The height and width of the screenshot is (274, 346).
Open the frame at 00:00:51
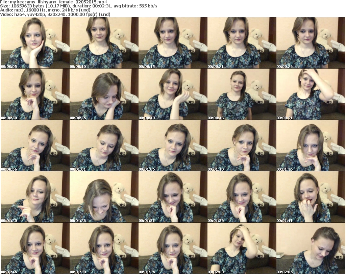tap(311, 94)
